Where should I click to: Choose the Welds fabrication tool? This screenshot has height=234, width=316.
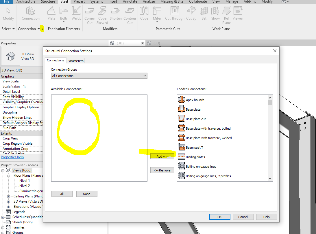coord(76,14)
